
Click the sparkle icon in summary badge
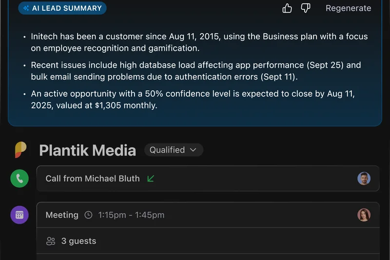tap(26, 8)
